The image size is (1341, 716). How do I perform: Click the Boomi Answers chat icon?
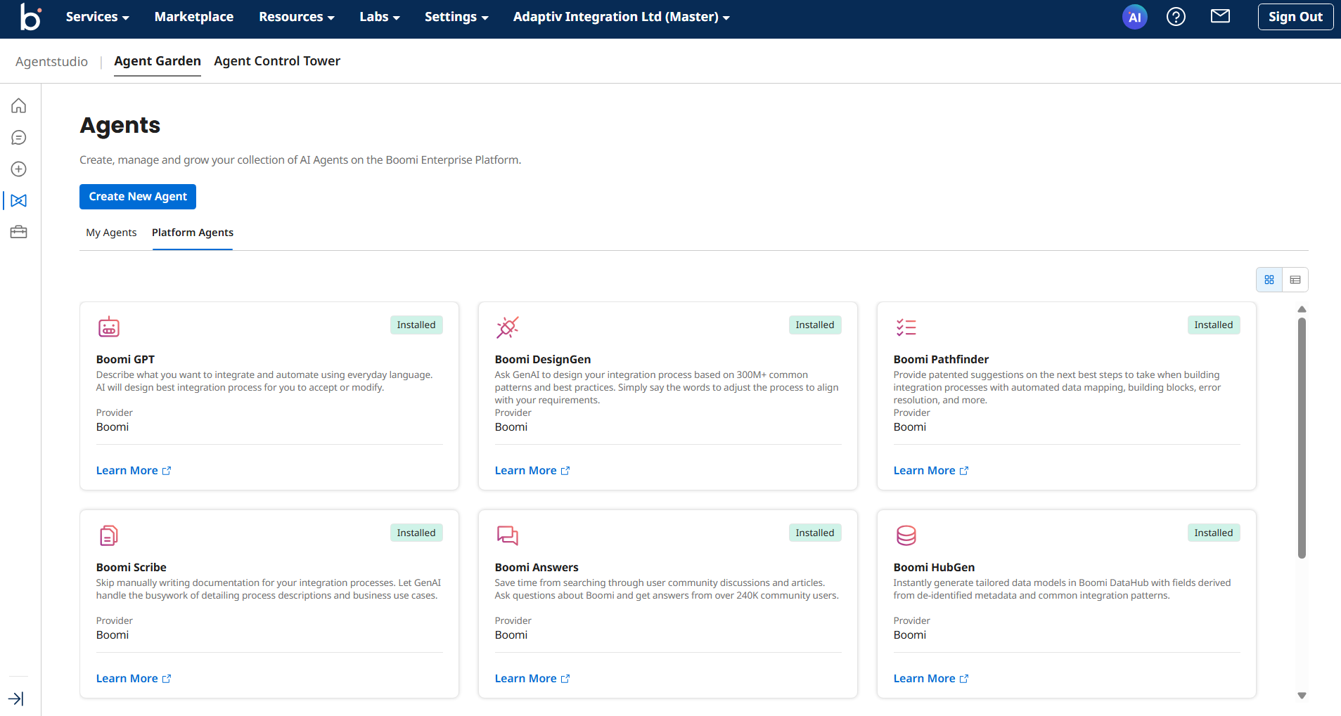pyautogui.click(x=507, y=535)
